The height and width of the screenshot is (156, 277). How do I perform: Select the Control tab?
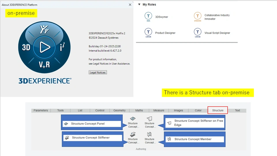tap(100, 110)
